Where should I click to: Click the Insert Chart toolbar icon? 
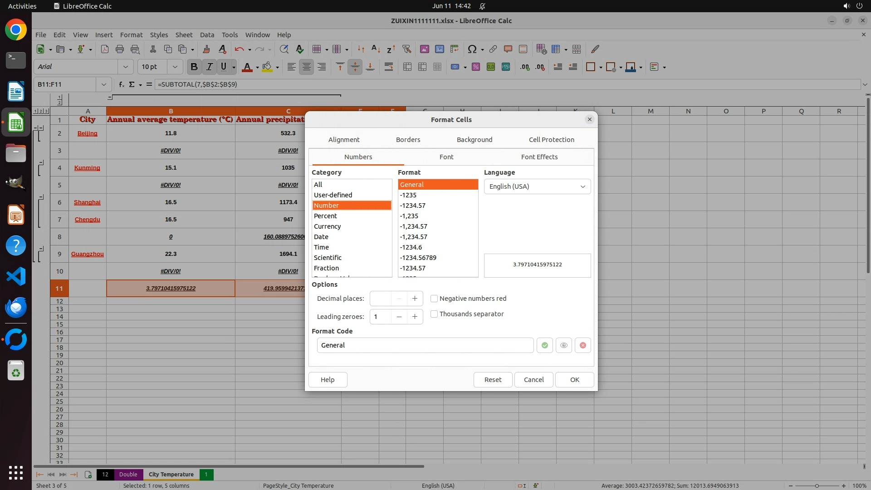coord(439,49)
